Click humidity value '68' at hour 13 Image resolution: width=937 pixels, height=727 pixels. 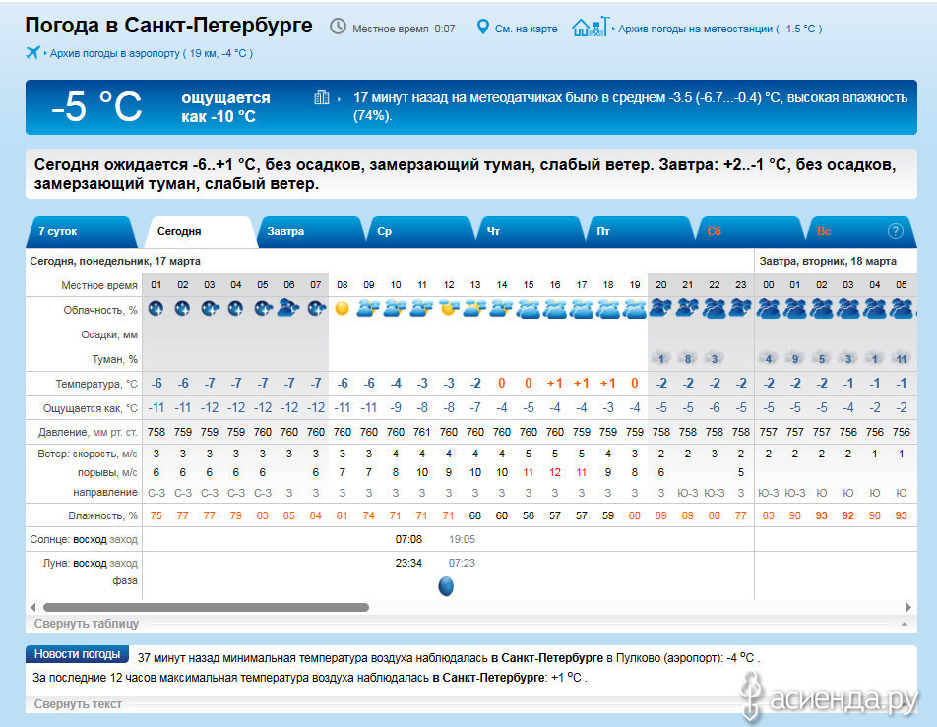coord(475,515)
